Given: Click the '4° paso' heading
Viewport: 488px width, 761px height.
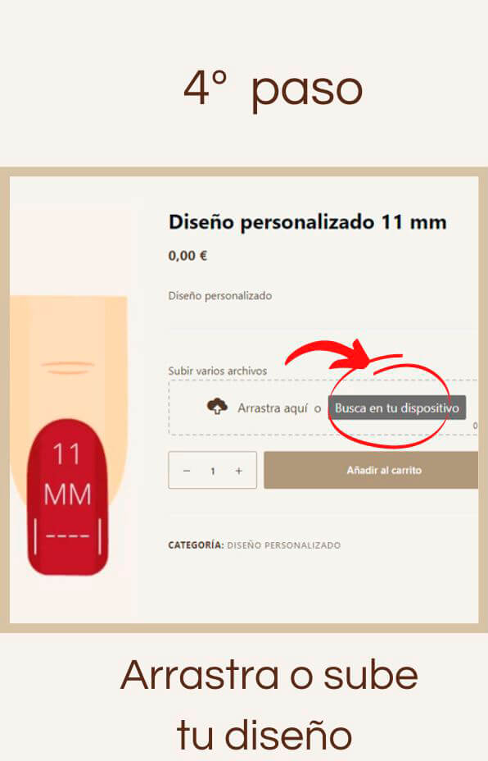Looking at the screenshot, I should pos(273,89).
